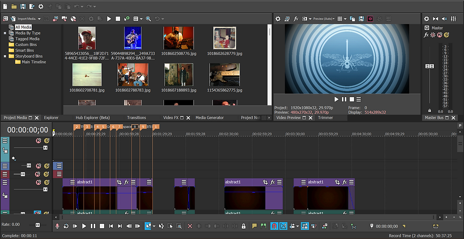
Task: Select the Smart Bins folder
Action: point(21,50)
